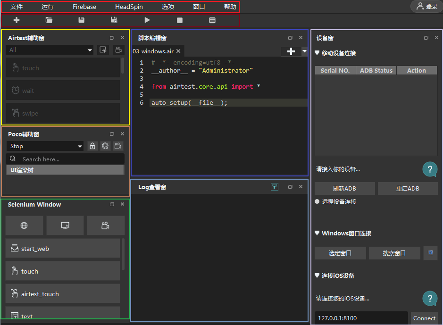Close the 03_windows.air tab
Screen dimensions: 443x325
(178, 51)
